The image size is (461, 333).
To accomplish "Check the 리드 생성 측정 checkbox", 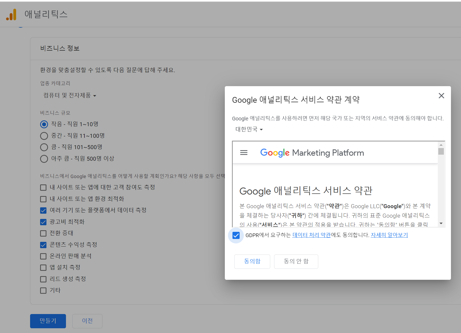I will tap(43, 279).
